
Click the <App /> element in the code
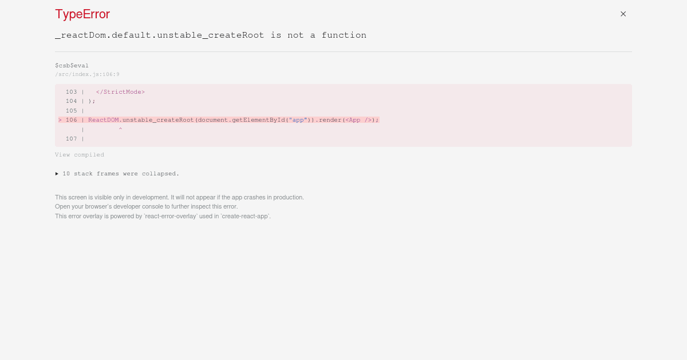(357, 120)
